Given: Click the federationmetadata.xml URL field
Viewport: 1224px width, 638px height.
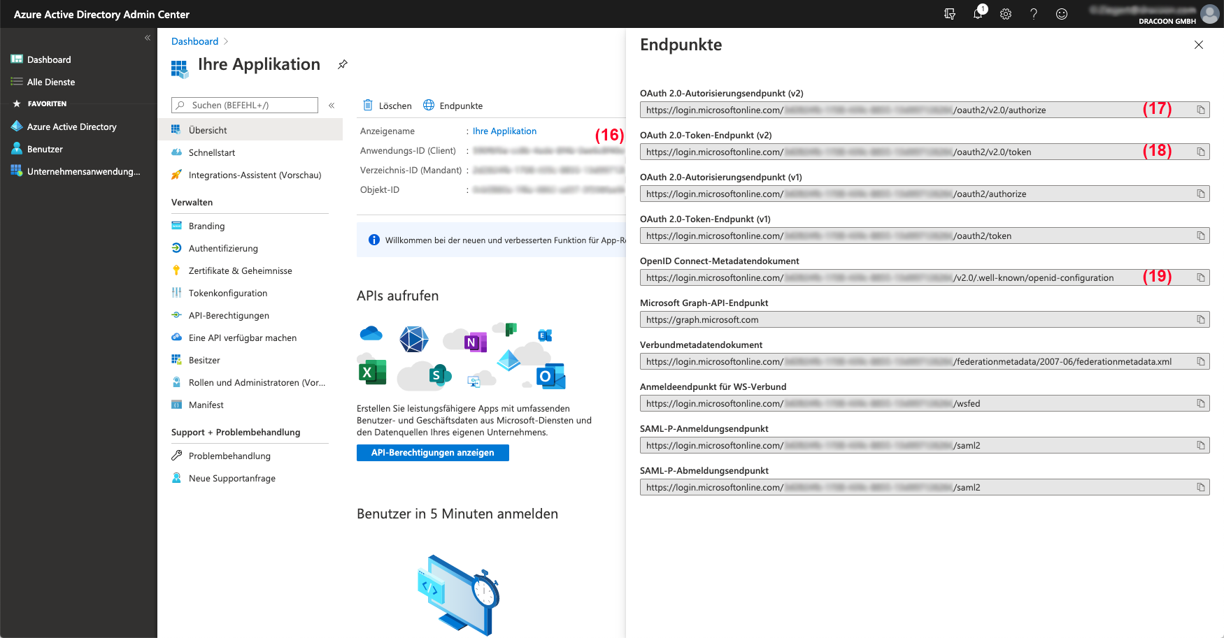Looking at the screenshot, I should pos(925,361).
